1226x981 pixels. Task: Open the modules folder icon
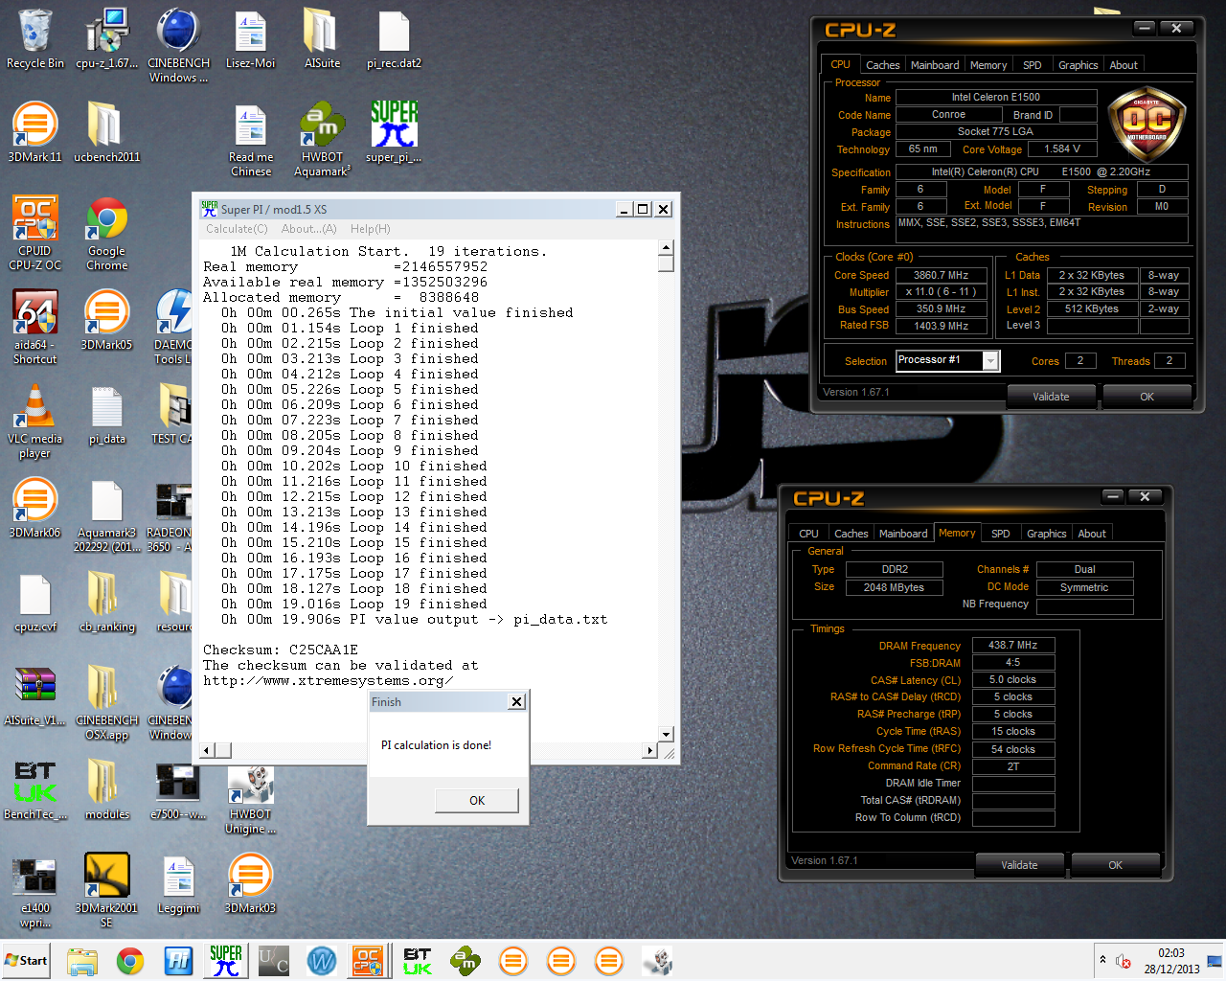(x=106, y=788)
